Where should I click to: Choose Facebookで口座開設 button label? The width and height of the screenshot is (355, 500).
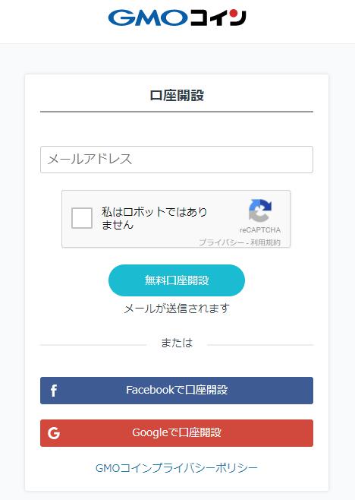point(177,390)
